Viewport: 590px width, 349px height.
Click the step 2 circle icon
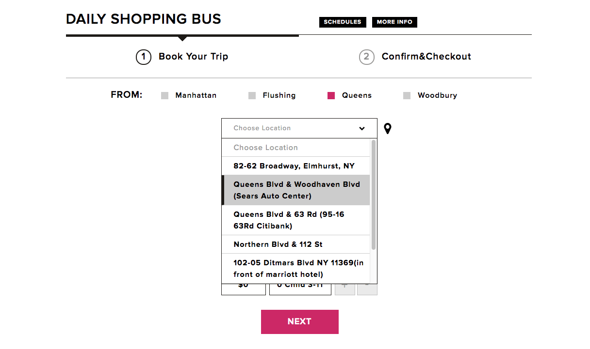[x=366, y=57]
